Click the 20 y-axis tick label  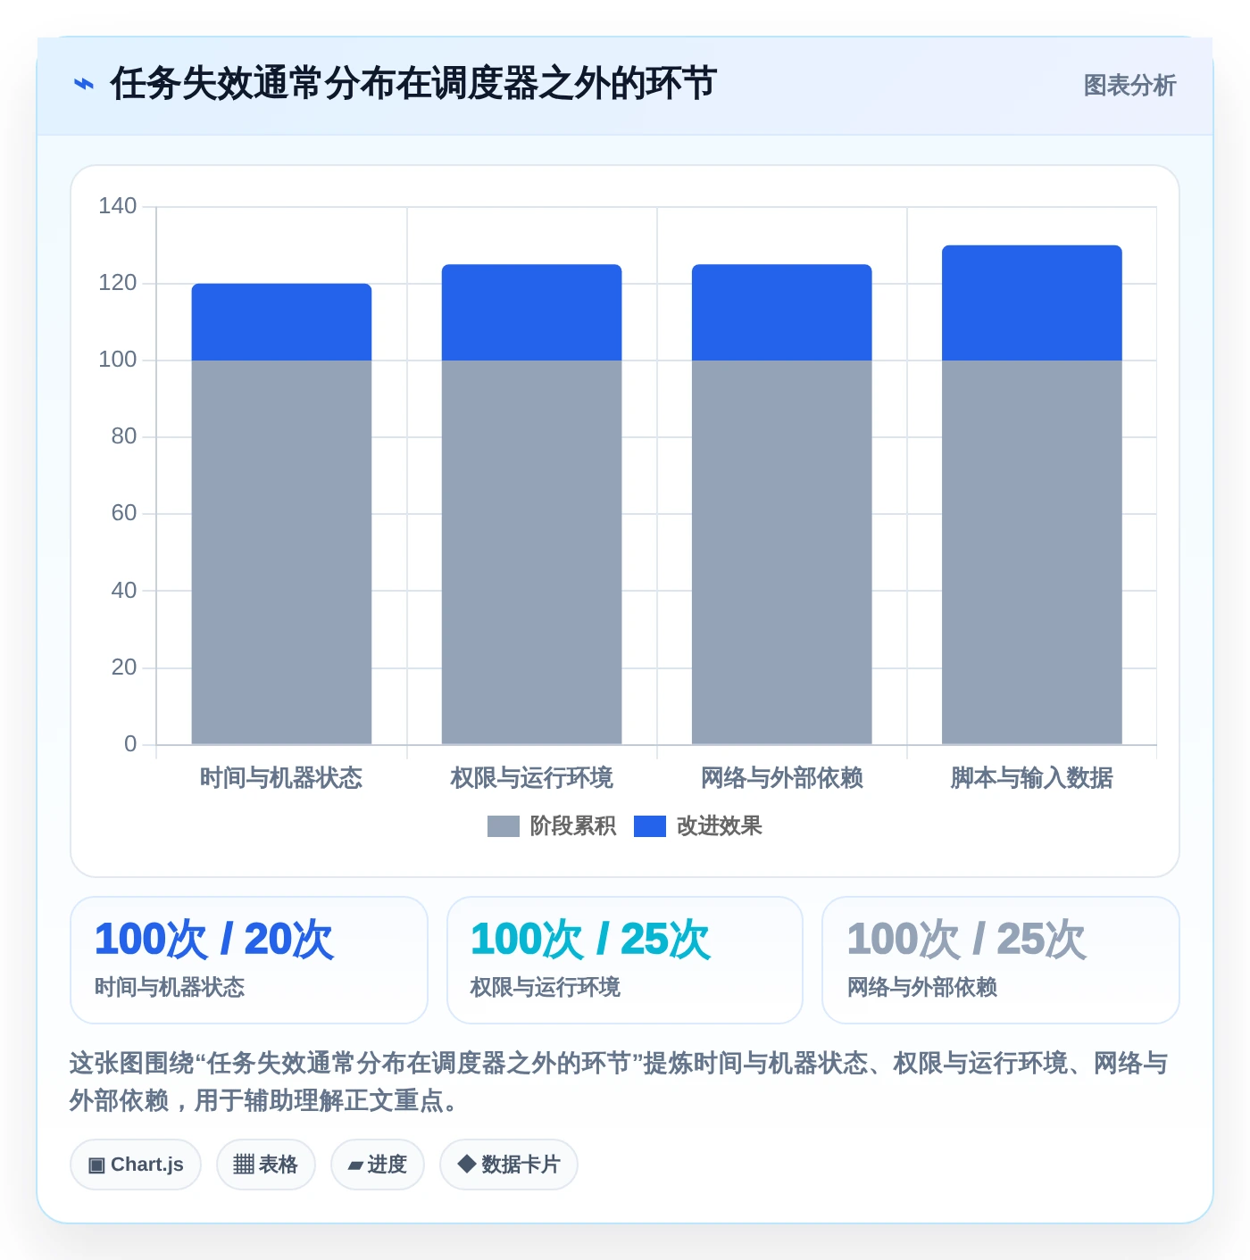coord(124,667)
